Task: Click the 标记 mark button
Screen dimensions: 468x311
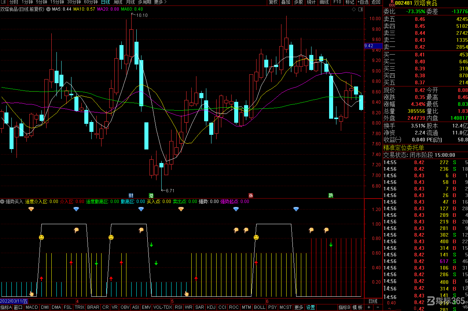Action: (350, 2)
